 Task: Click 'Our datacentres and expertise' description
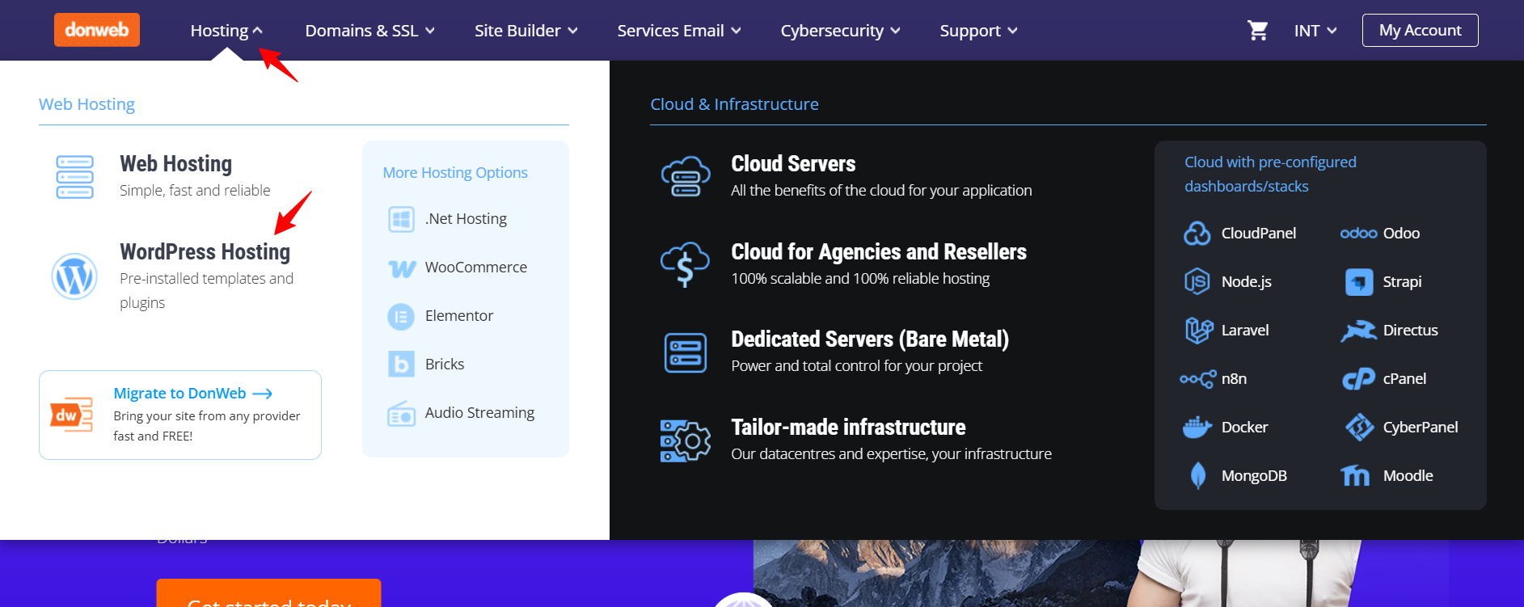[x=891, y=454]
